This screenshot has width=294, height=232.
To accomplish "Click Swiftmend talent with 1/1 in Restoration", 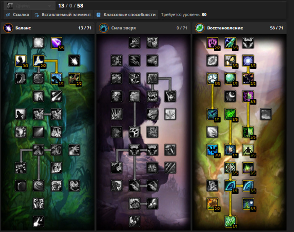I will pos(230,150).
